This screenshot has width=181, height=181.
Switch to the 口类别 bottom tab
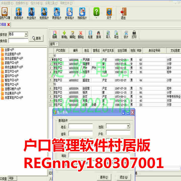point(4,179)
